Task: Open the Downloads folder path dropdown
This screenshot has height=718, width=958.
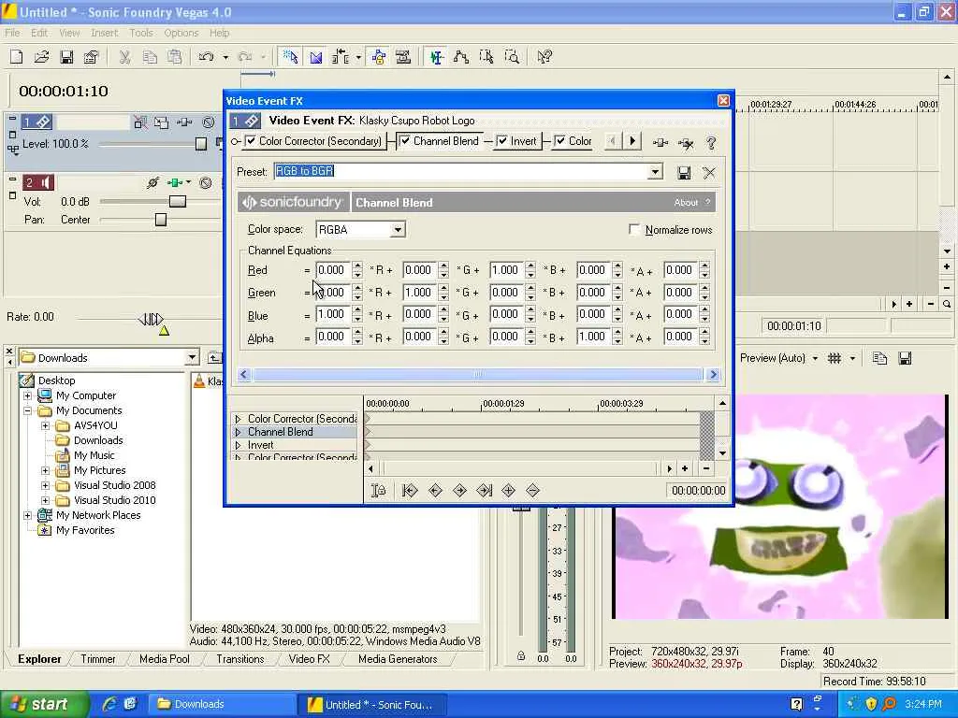Action: (192, 358)
